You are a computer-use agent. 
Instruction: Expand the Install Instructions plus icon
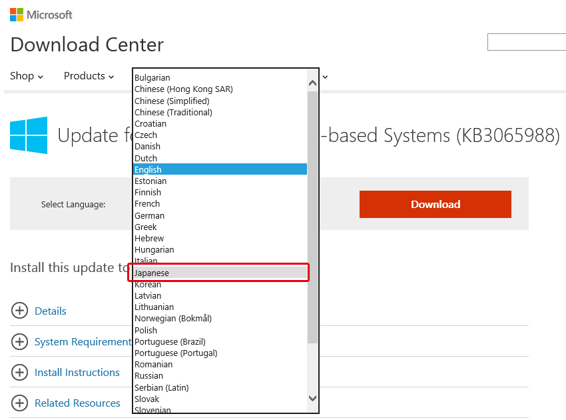19,372
